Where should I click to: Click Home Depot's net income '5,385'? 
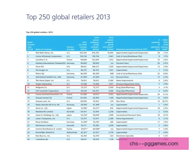click(x=111, y=80)
